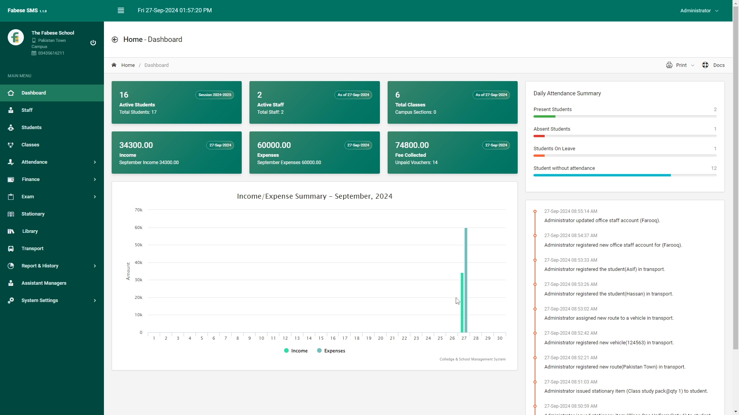Click the Session 2024-2025 badge
This screenshot has width=739, height=415.
pos(215,95)
